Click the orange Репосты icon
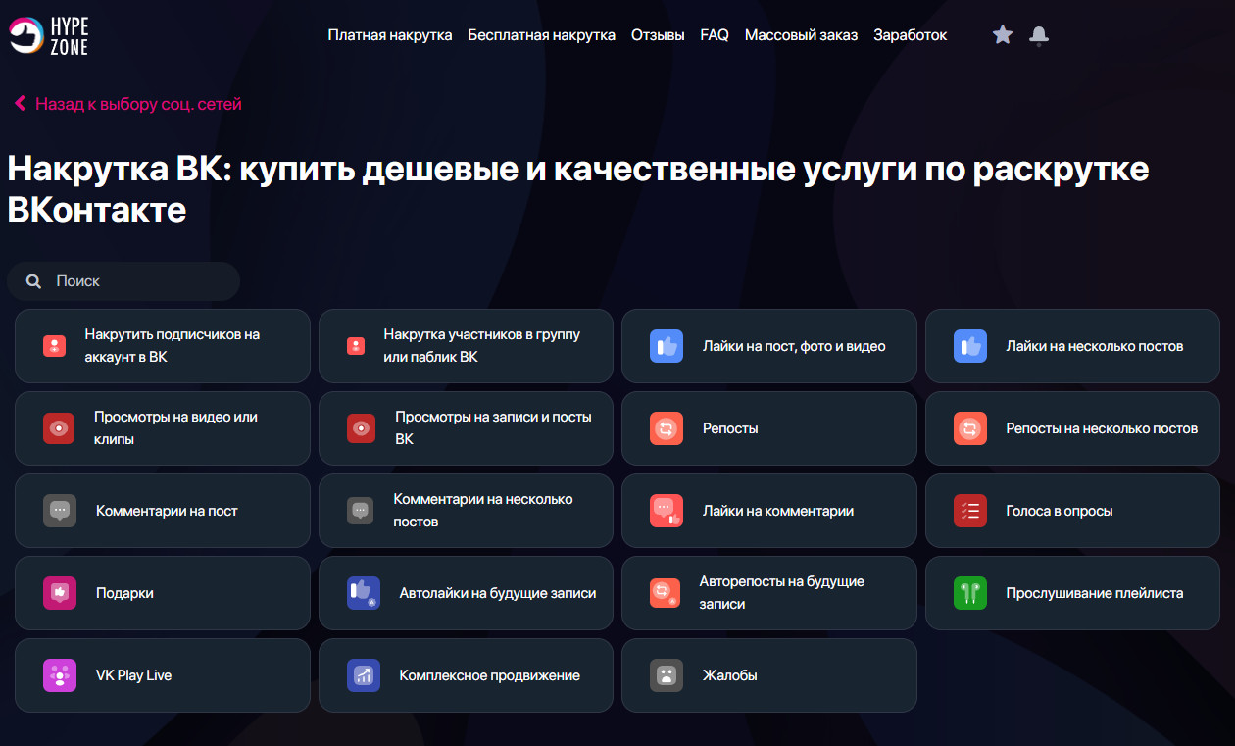The height and width of the screenshot is (746, 1235). pyautogui.click(x=667, y=428)
